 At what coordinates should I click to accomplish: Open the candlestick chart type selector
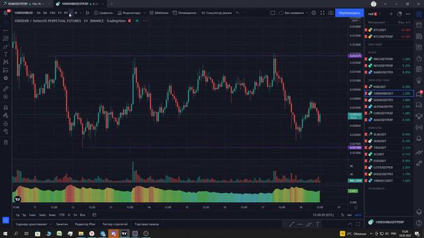pyautogui.click(x=87, y=13)
